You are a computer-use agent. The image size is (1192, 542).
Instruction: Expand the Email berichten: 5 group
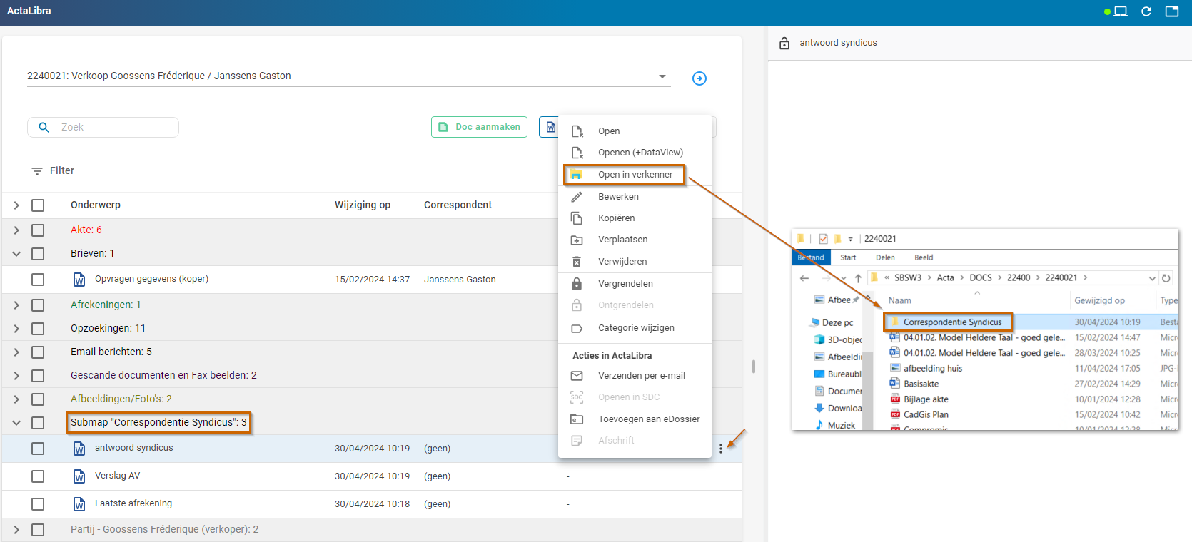tap(16, 352)
